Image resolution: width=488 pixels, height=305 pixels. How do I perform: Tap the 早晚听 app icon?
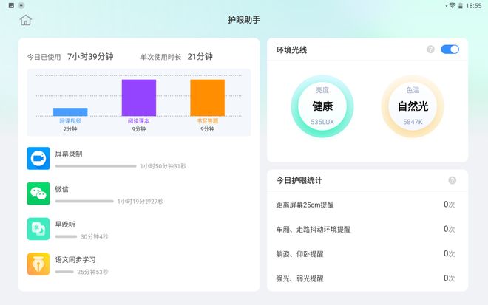pos(38,229)
